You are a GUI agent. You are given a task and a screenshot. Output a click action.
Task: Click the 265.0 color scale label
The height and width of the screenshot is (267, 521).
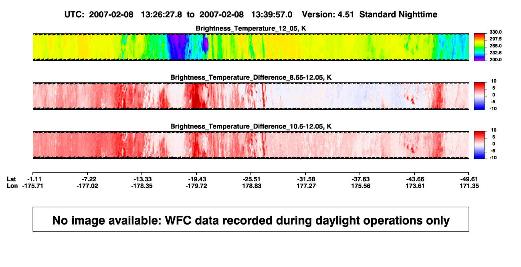[x=496, y=46]
